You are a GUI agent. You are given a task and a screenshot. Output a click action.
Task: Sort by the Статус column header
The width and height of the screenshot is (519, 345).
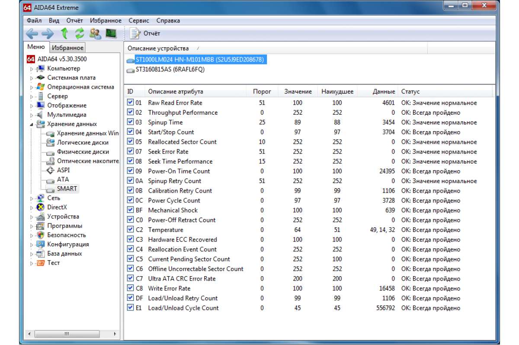click(x=445, y=92)
